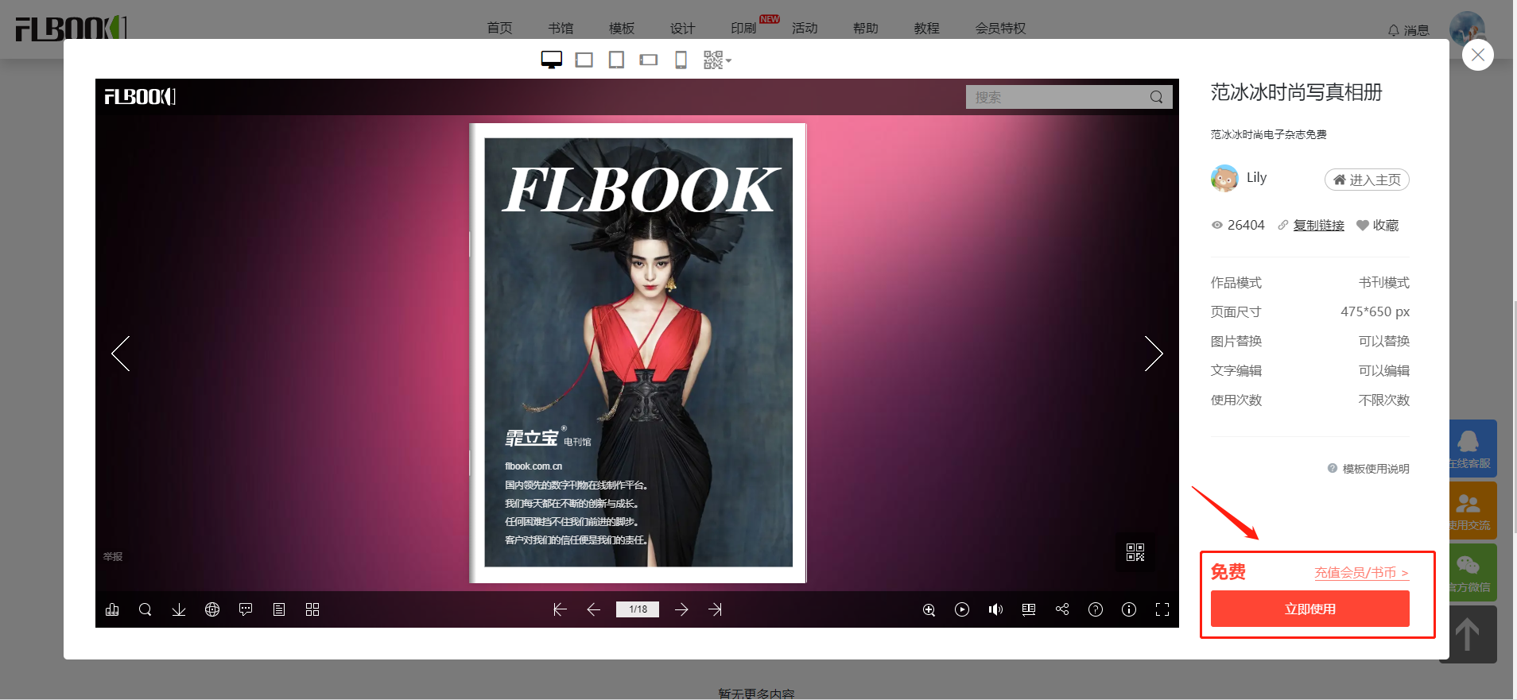Click the search icon in bottom viewer toolbar
Screen dimensions: 1517x700
tap(145, 609)
